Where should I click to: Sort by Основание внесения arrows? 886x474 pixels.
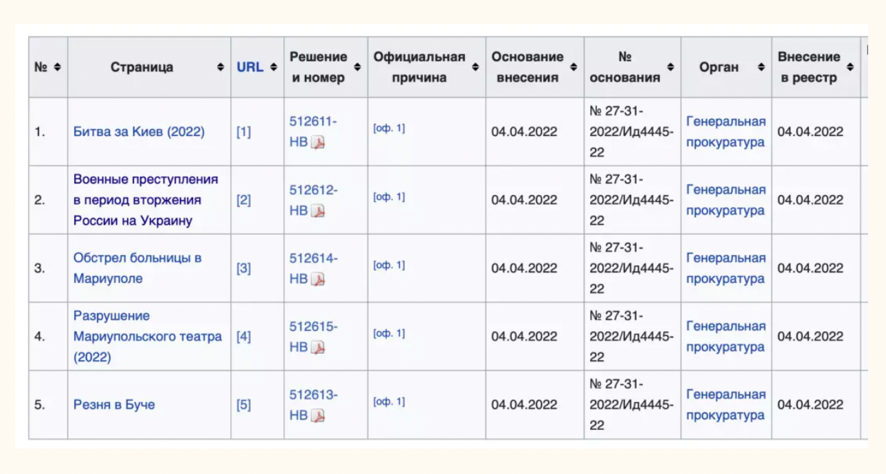click(x=573, y=67)
